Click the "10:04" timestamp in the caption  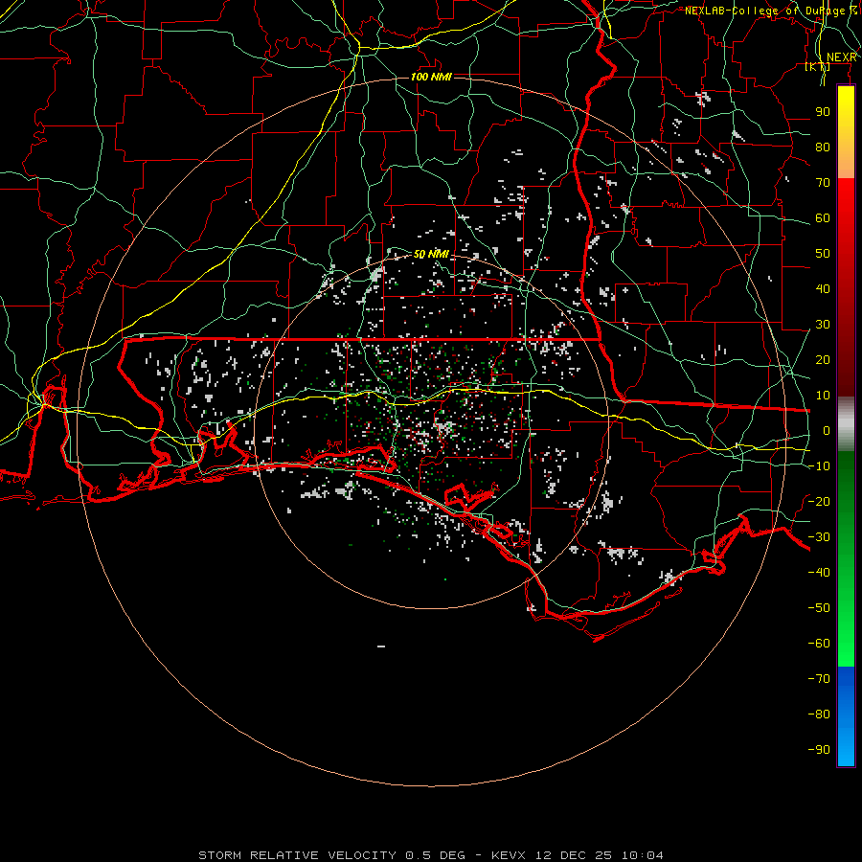click(643, 855)
